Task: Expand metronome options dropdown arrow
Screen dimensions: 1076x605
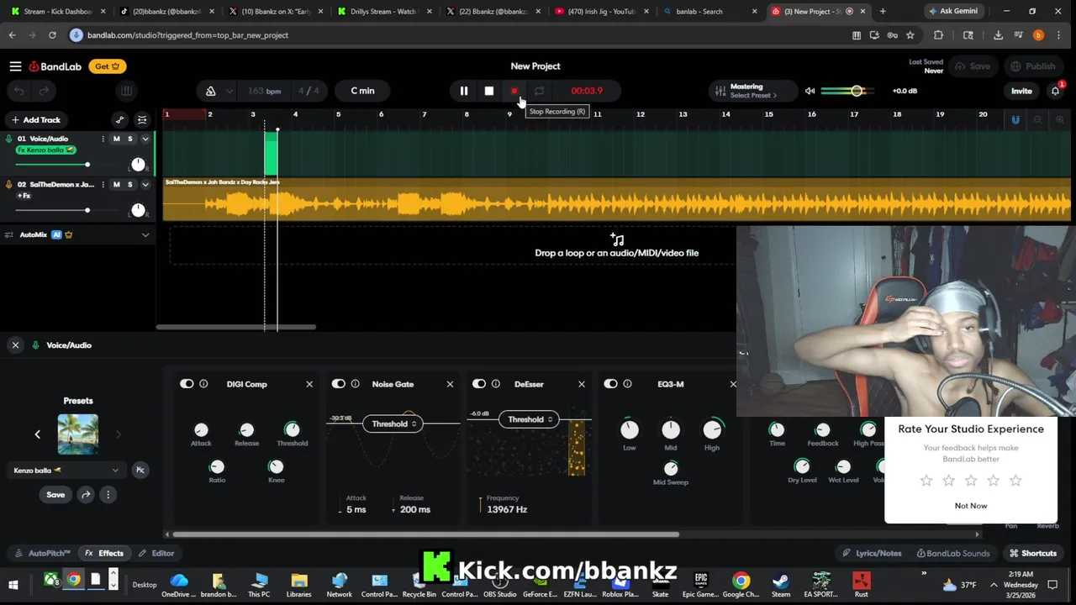Action: coord(229,91)
